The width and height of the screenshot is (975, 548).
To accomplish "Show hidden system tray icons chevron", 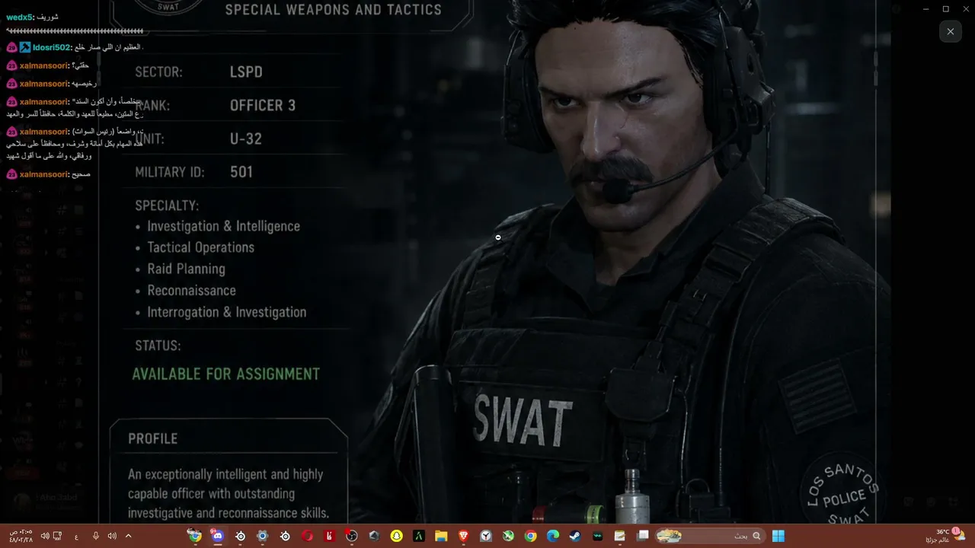I will pos(128,536).
